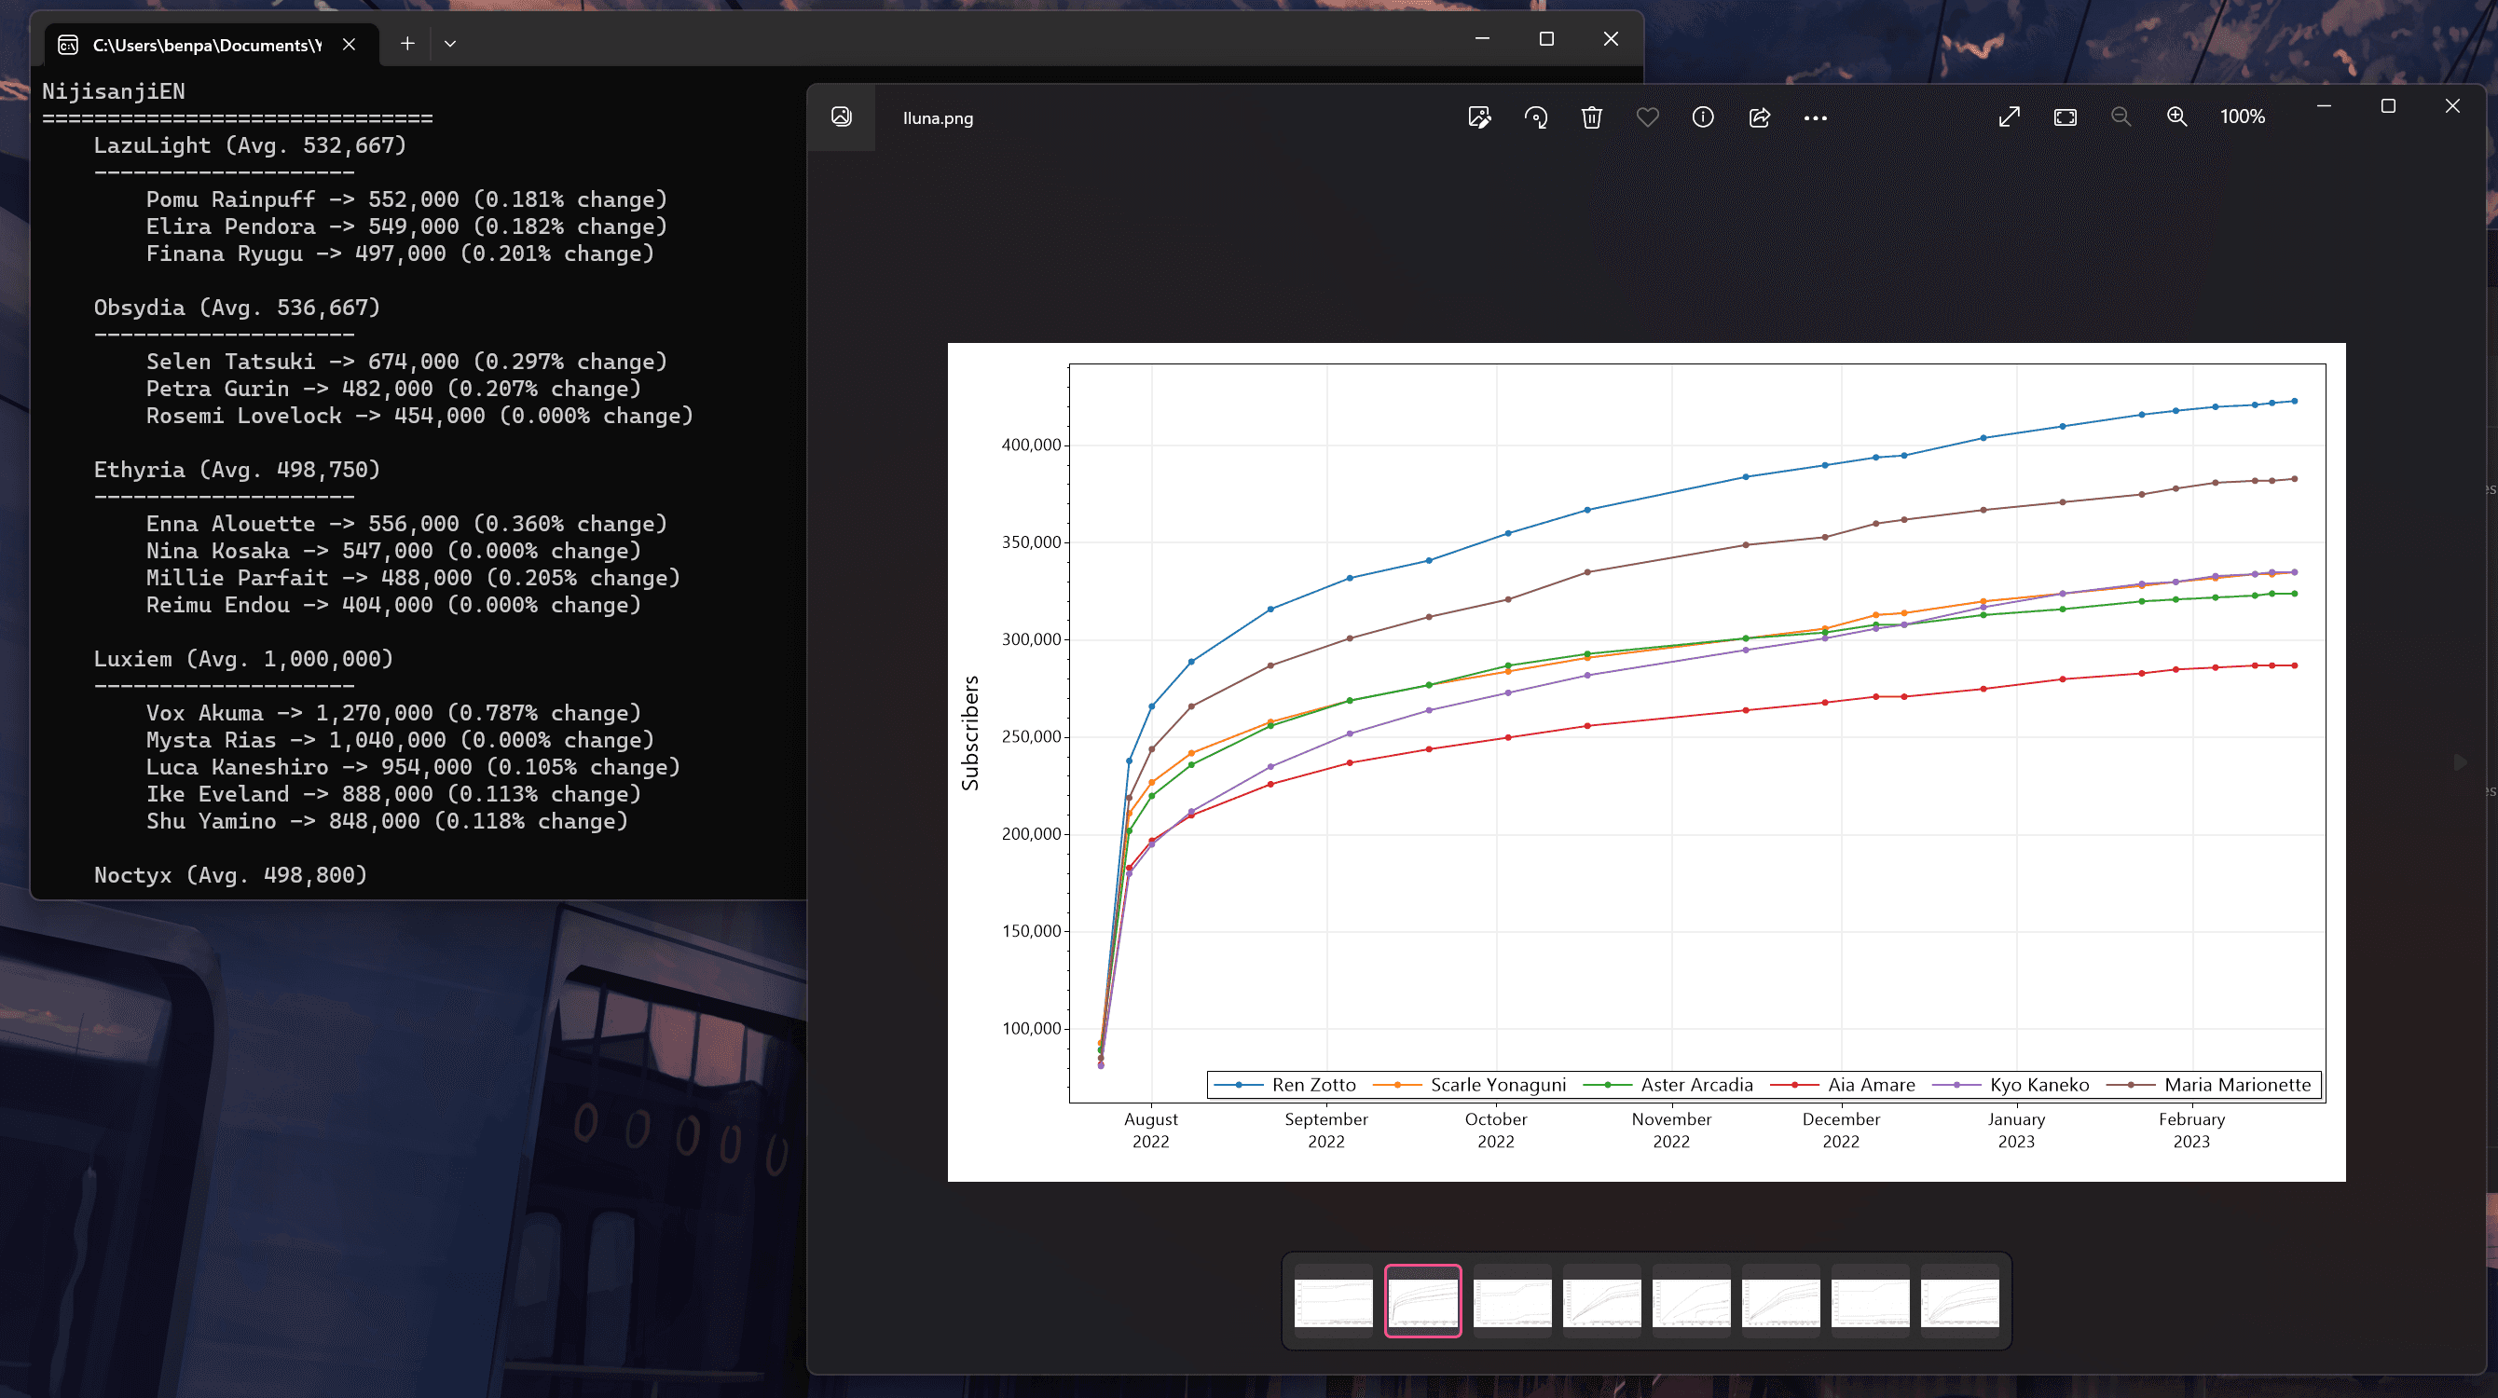The image size is (2498, 1398).
Task: Click the Ren Zotto legend entry
Action: (x=1284, y=1085)
